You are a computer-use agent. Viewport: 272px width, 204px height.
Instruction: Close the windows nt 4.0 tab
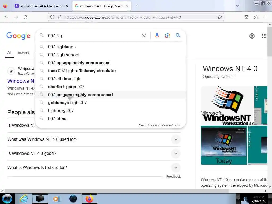[x=127, y=6]
